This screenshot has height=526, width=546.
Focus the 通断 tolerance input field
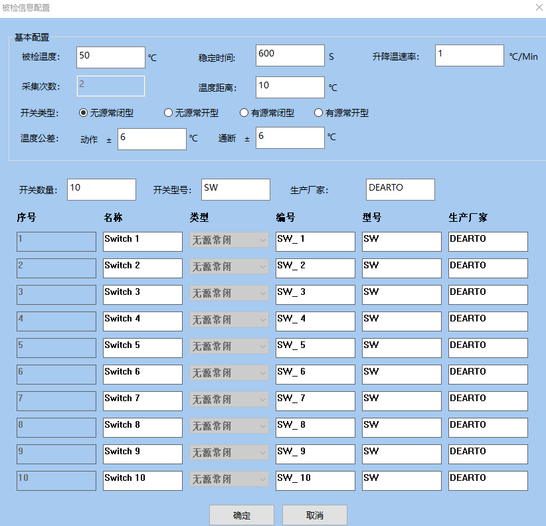[290, 138]
